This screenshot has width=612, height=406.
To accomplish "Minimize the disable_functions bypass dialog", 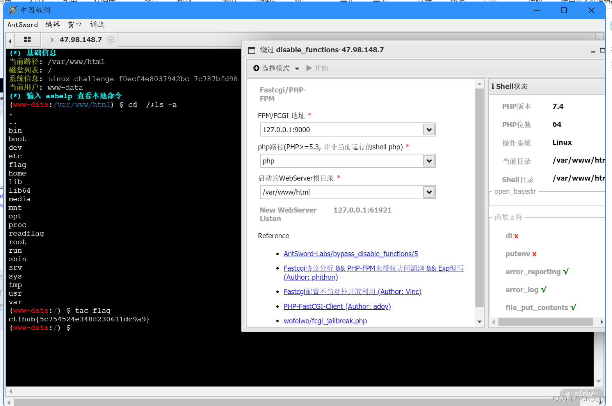I will [x=593, y=51].
